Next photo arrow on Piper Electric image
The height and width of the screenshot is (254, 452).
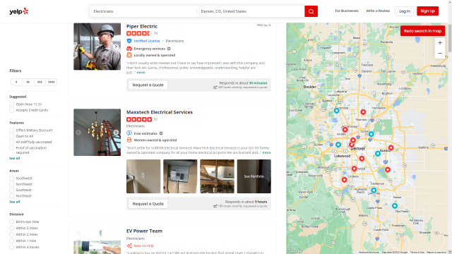tap(116, 47)
